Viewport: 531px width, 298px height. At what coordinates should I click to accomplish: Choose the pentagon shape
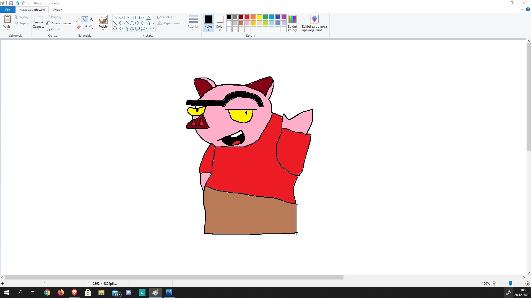coord(126,23)
